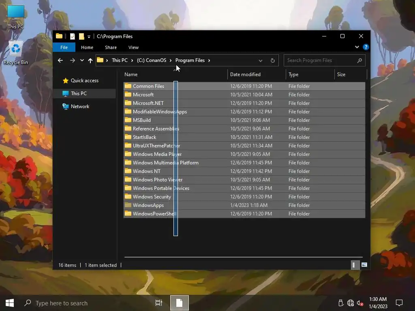The image size is (415, 311).
Task: Select the Microsoft folder
Action: 244,95
